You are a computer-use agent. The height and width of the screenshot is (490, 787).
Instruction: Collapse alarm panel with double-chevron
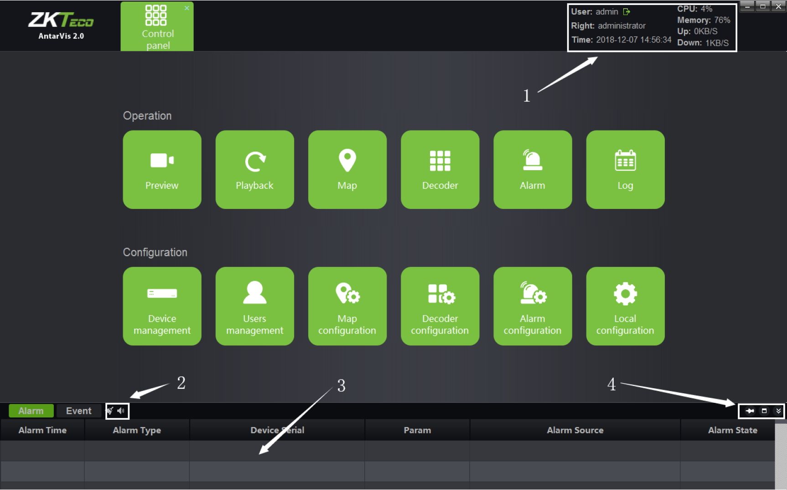(778, 411)
